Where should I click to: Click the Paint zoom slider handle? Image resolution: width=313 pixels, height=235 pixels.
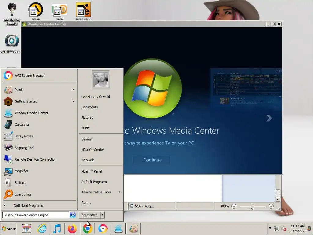pyautogui.click(x=252, y=207)
